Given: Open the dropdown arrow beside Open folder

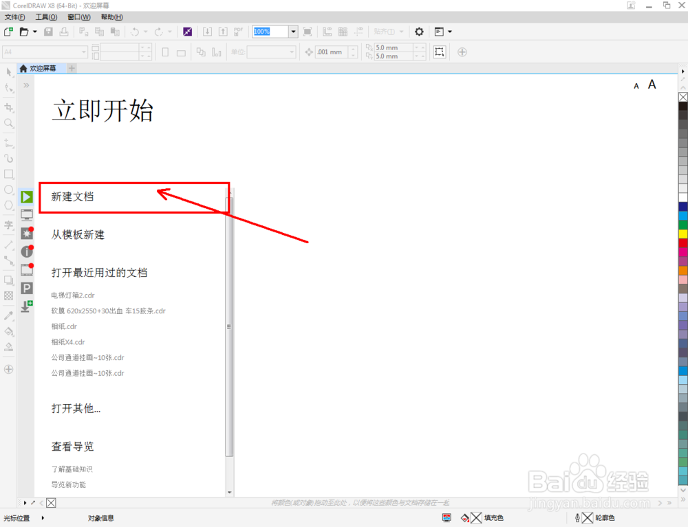Looking at the screenshot, I should click(35, 32).
